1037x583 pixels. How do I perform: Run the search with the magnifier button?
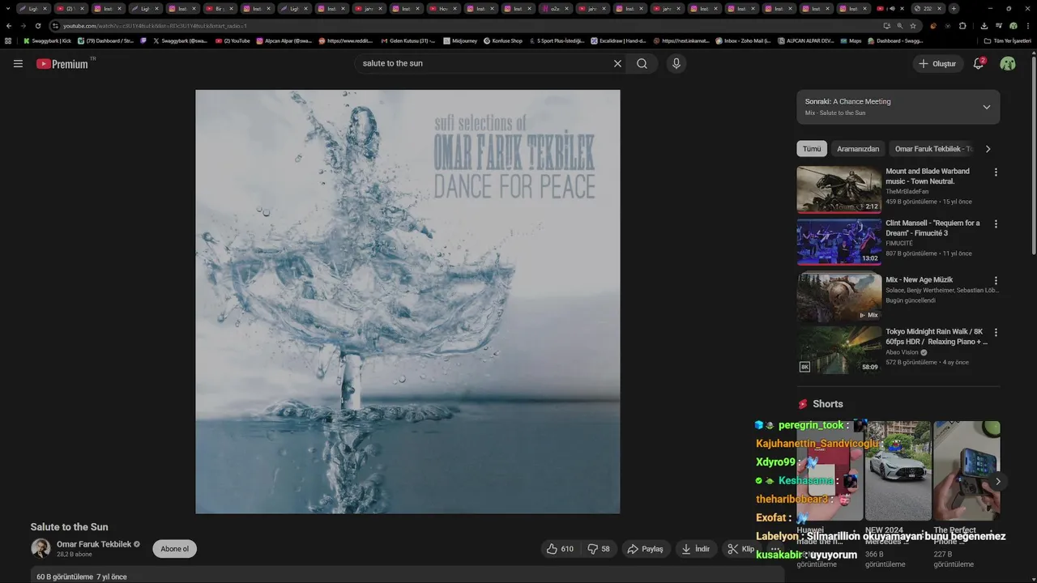pos(642,63)
